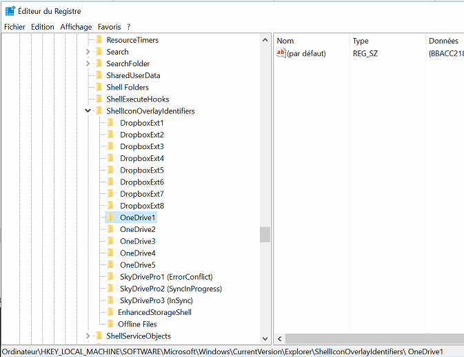The width and height of the screenshot is (464, 357).
Task: Select the DropboxExt1 key
Action: pos(142,123)
